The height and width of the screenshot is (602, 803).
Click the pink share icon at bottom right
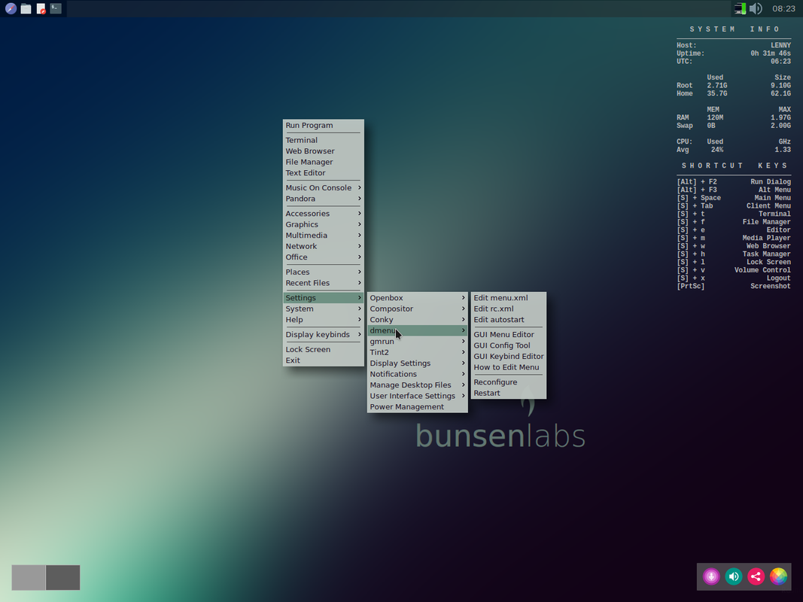pos(756,576)
